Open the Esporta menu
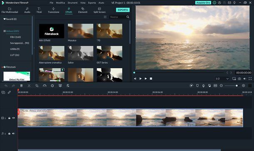 tap(92, 3)
